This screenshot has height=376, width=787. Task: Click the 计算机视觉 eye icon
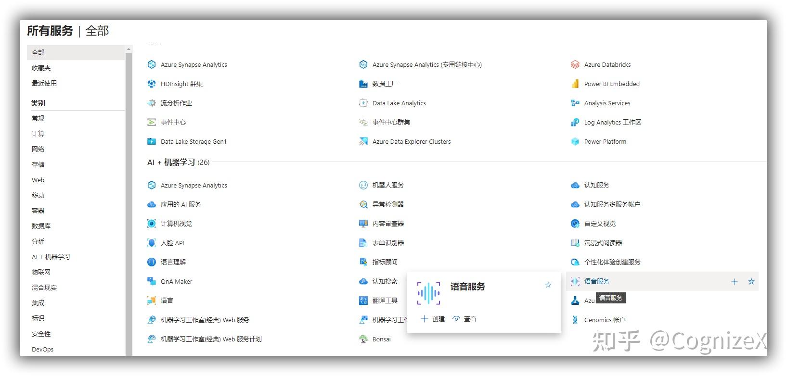click(x=152, y=224)
